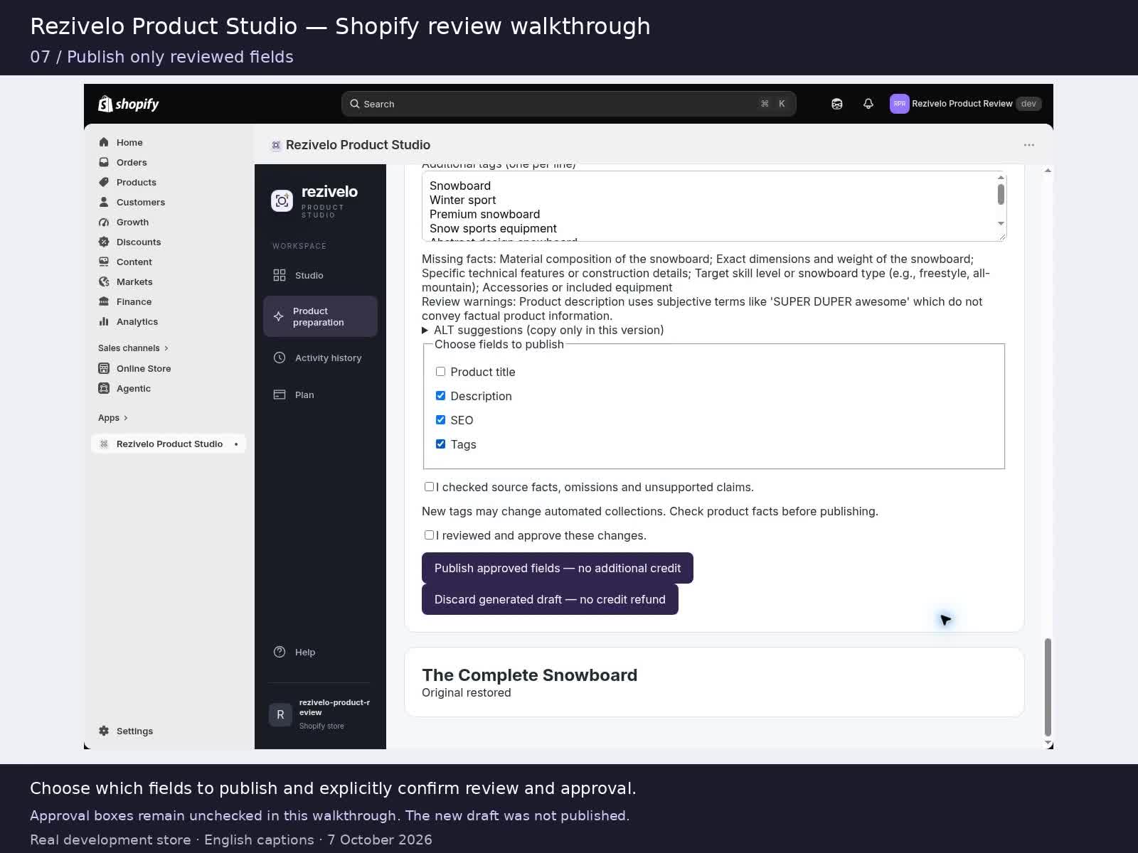Viewport: 1138px width, 853px height.
Task: Discard generated draft button
Action: click(550, 599)
